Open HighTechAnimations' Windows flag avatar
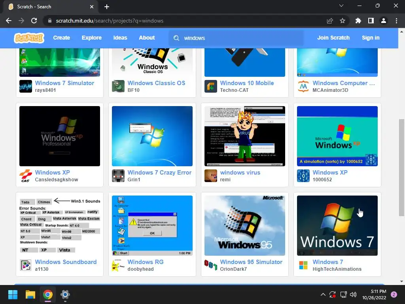The image size is (405, 304). (x=303, y=265)
